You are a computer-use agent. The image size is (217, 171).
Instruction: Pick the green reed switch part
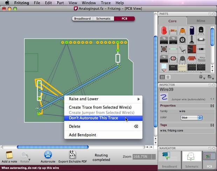click(x=173, y=49)
